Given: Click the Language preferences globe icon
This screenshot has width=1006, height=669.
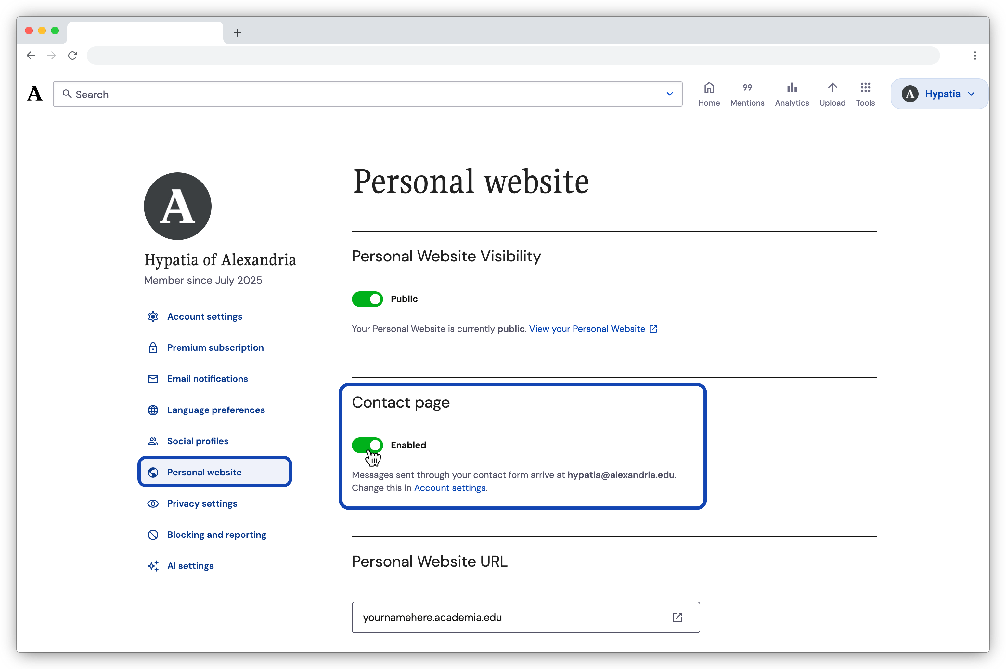Looking at the screenshot, I should pos(153,410).
